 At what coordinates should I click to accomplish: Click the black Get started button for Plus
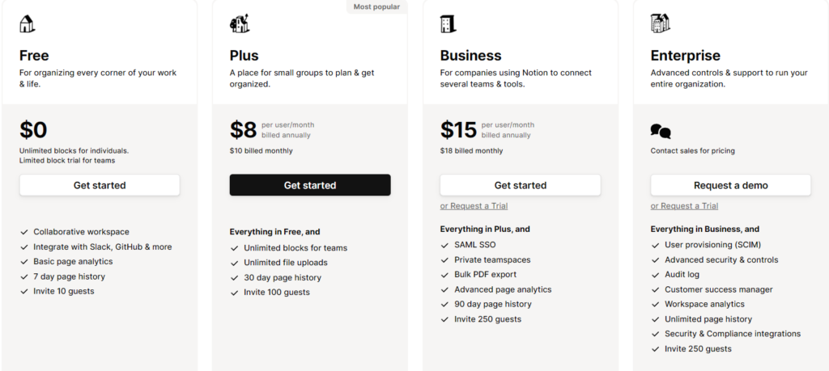tap(310, 185)
